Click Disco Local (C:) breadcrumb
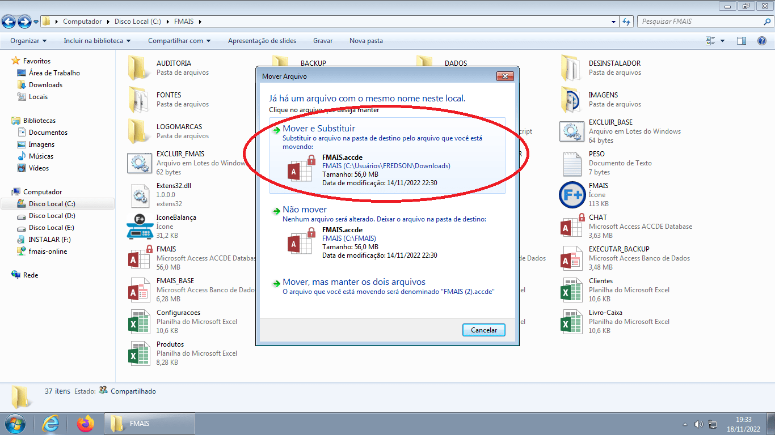Viewport: 775px width, 435px height. (138, 22)
